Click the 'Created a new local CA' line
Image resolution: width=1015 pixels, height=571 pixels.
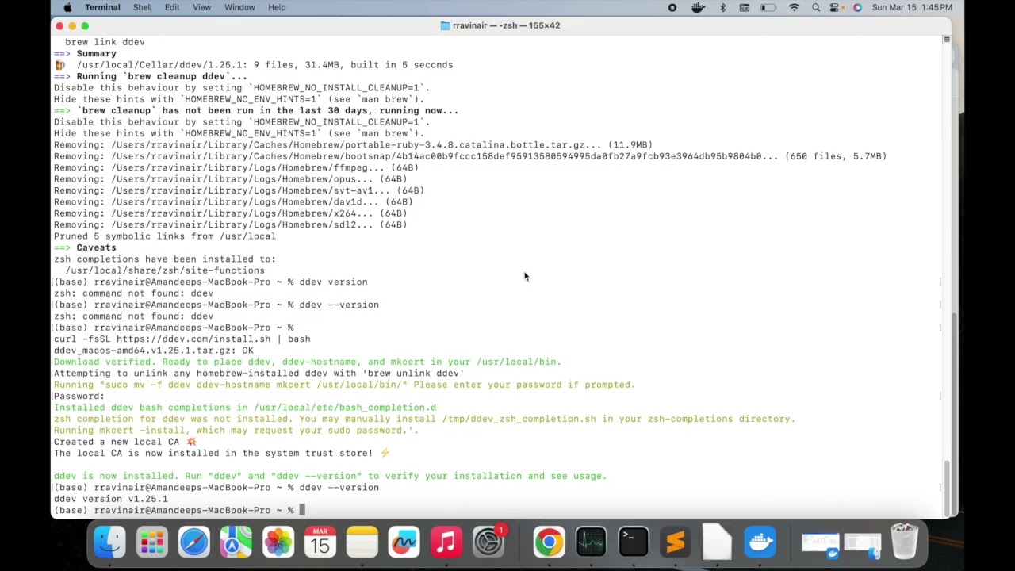tap(124, 442)
